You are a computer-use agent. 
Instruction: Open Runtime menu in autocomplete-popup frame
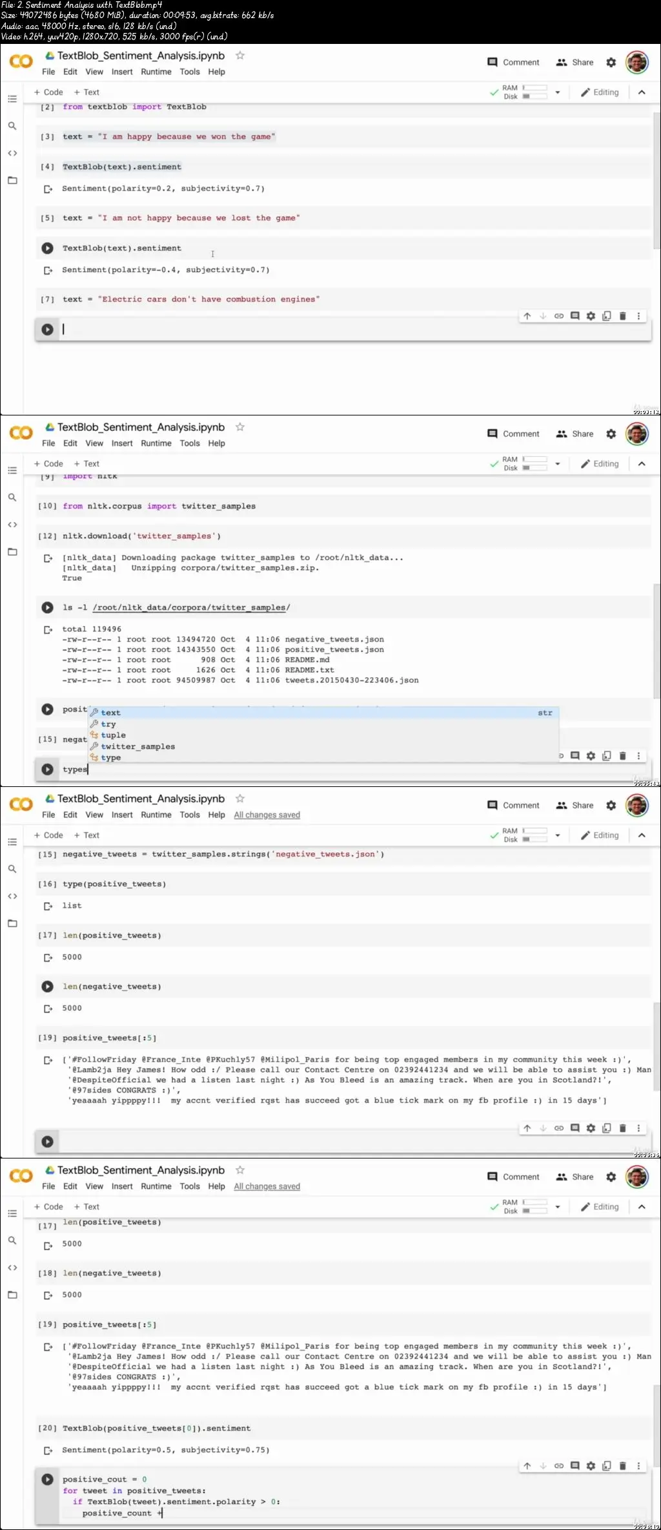[156, 443]
